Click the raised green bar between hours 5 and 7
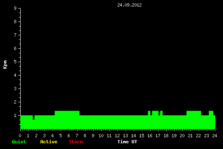 (67, 113)
